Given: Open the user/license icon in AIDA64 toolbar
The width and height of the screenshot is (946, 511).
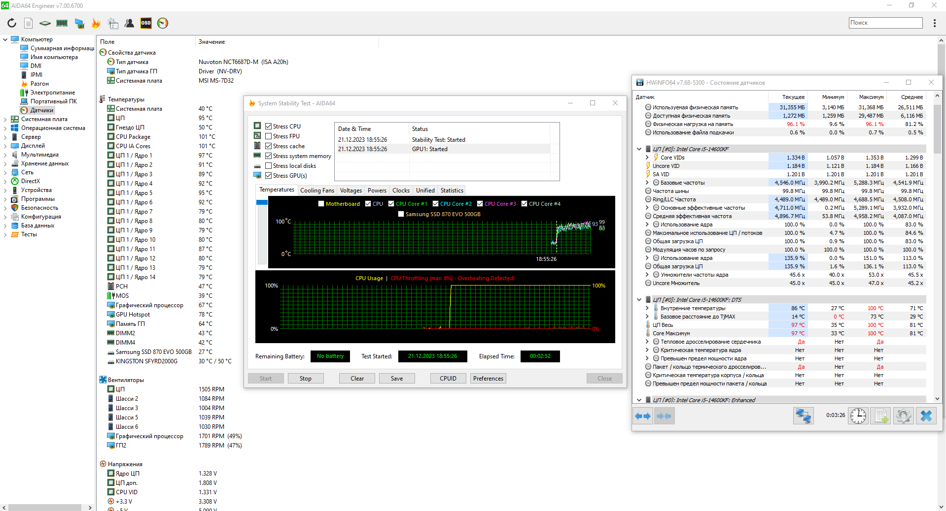Looking at the screenshot, I should [x=129, y=23].
